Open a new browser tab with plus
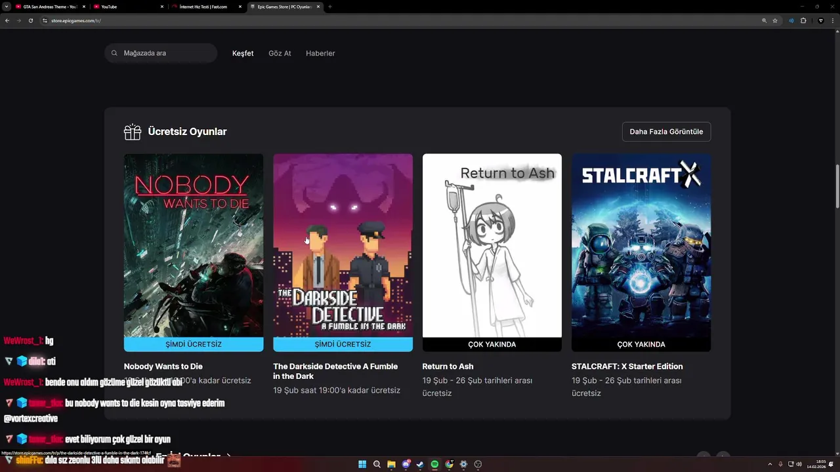The image size is (840, 472). pyautogui.click(x=329, y=7)
